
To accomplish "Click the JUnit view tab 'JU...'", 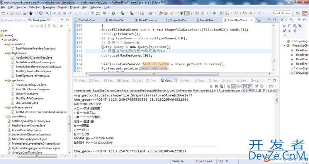I will point(228,81).
